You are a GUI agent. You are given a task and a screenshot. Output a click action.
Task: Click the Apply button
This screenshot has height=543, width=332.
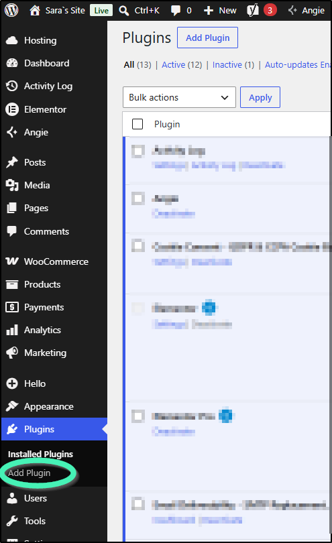click(260, 97)
